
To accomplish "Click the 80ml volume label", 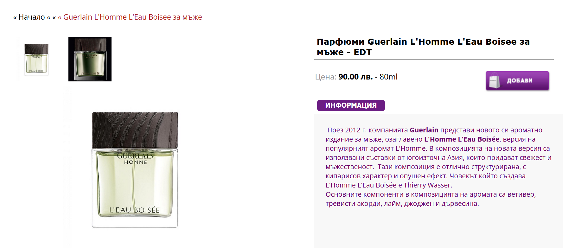I will tap(388, 77).
